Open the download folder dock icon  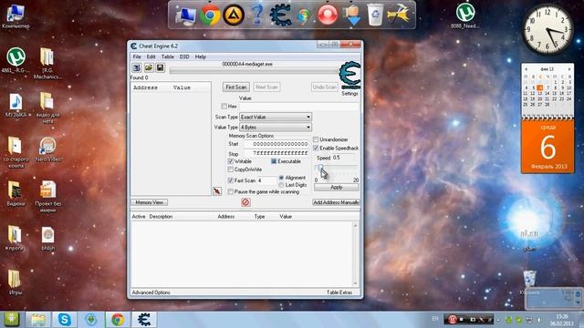(352, 15)
